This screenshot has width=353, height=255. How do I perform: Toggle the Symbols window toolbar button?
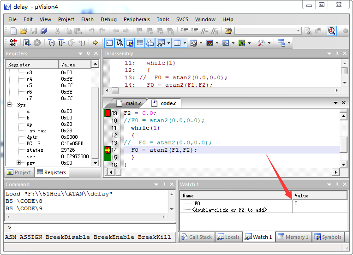coord(130,43)
